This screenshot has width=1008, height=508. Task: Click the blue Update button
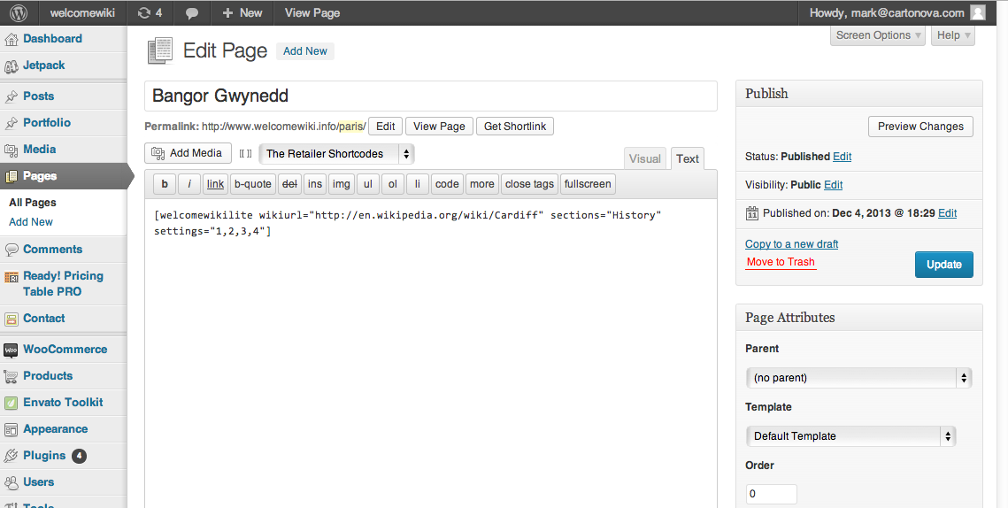tap(943, 265)
